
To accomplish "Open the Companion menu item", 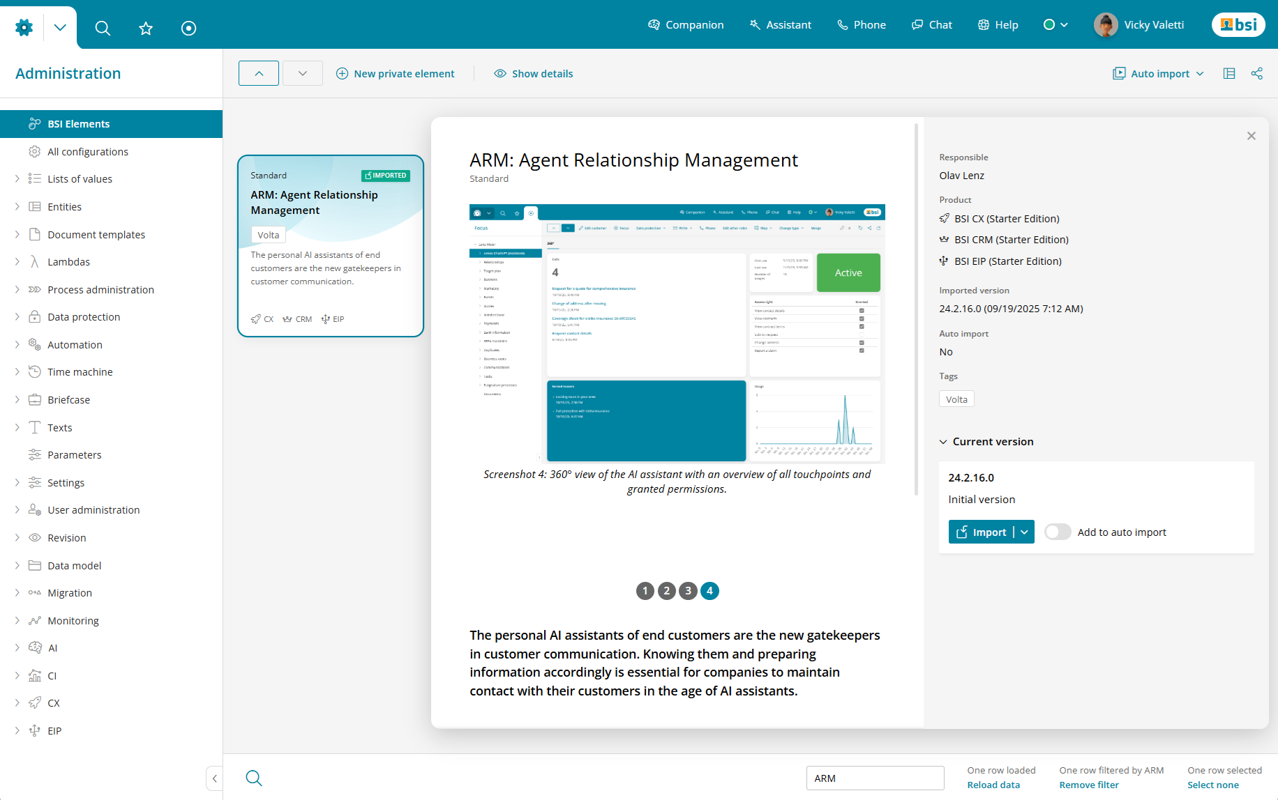I will (686, 24).
